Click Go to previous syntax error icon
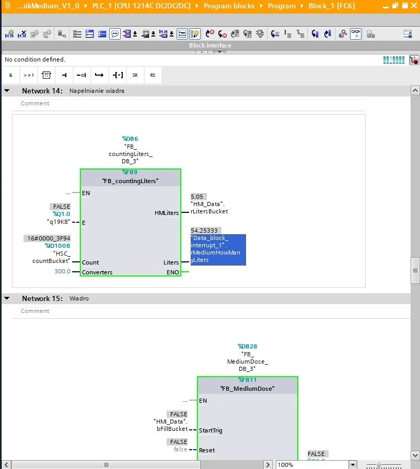 223,34
